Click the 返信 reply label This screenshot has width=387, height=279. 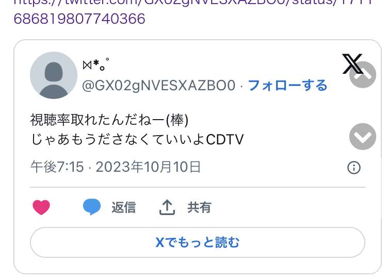coord(124,207)
